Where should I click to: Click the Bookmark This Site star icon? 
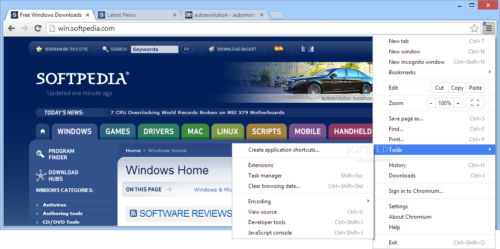tap(39, 49)
